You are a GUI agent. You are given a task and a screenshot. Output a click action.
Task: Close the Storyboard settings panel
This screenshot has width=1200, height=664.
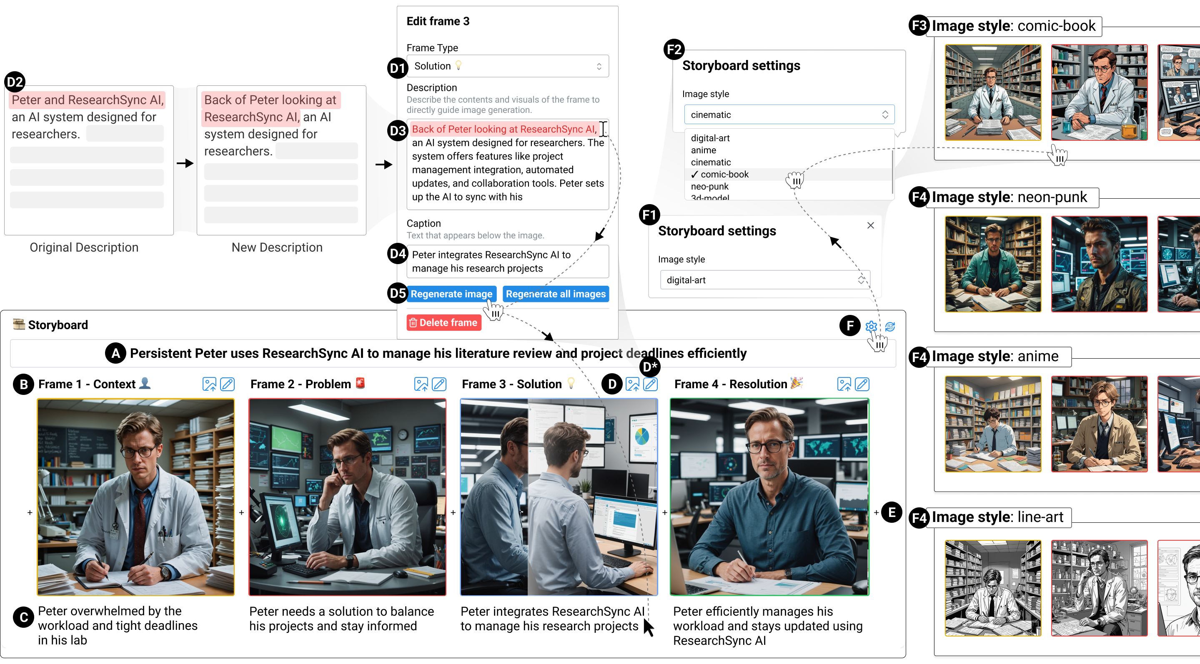(871, 225)
